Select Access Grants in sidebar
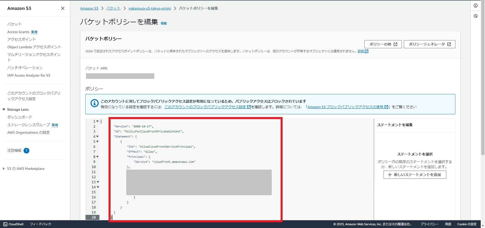Viewport: 485px width, 228px height. (18, 32)
